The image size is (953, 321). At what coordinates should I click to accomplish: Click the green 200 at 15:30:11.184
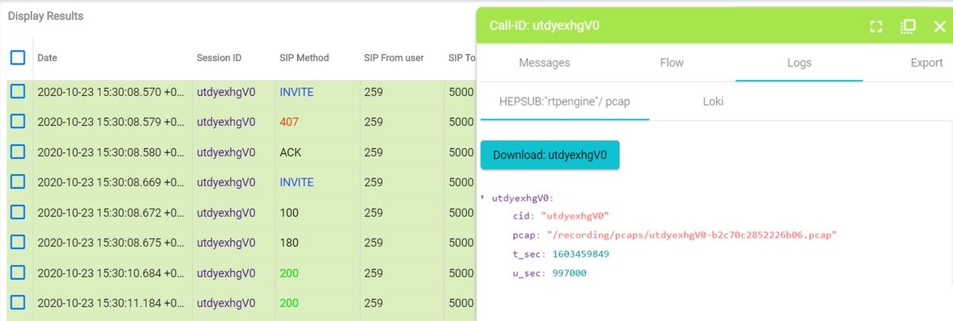click(289, 303)
